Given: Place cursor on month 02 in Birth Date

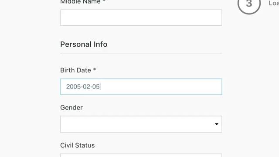Looking at the screenshot, I should tap(87, 87).
